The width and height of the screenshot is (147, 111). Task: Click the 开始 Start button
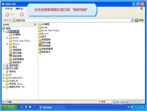(x=9, y=107)
